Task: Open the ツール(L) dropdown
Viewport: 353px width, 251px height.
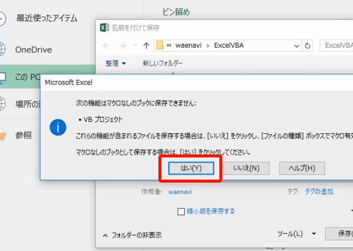Action: pyautogui.click(x=296, y=234)
